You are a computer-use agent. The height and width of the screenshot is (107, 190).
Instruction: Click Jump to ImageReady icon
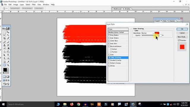click(6, 84)
